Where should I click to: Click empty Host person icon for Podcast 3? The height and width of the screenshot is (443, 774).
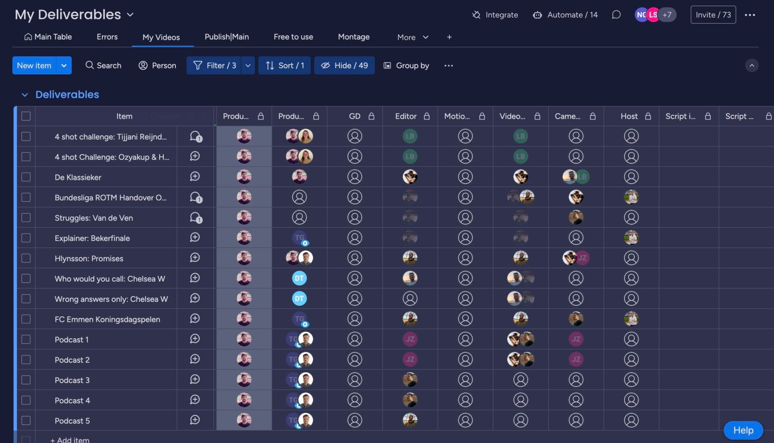631,379
